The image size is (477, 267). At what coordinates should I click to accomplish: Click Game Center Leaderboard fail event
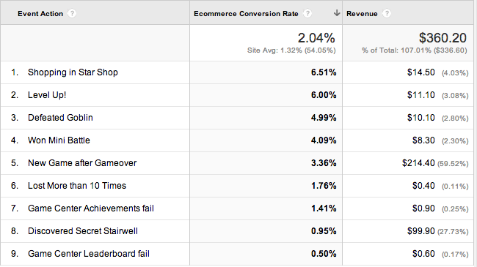tap(89, 254)
